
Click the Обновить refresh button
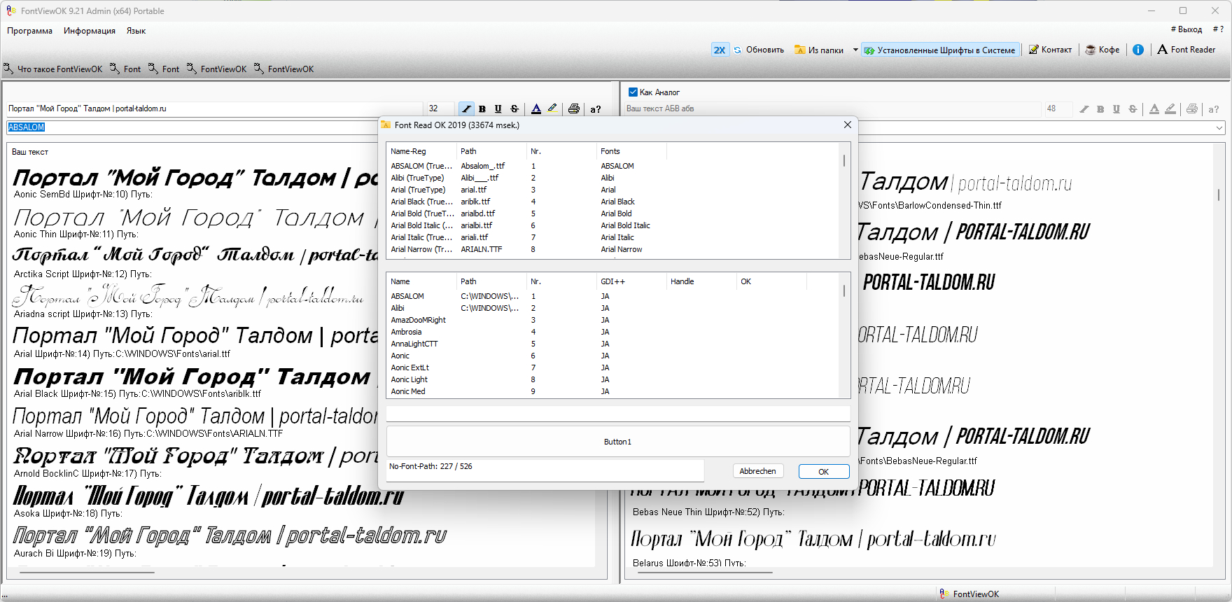[x=759, y=50]
